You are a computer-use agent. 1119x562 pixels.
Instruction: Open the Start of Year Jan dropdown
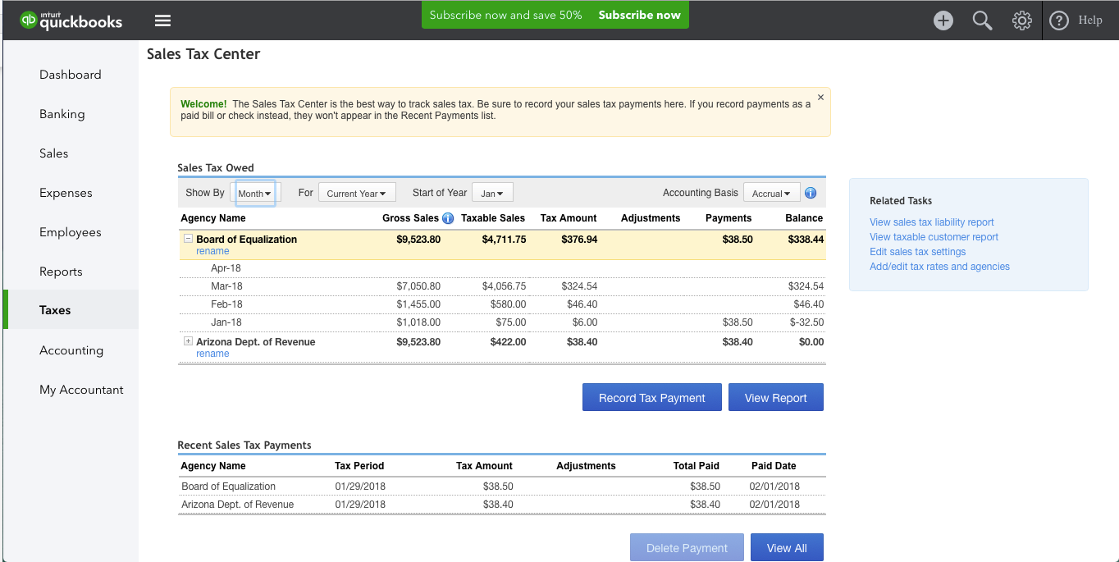pyautogui.click(x=492, y=192)
